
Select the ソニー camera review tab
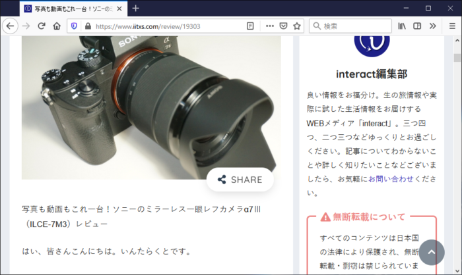(74, 9)
